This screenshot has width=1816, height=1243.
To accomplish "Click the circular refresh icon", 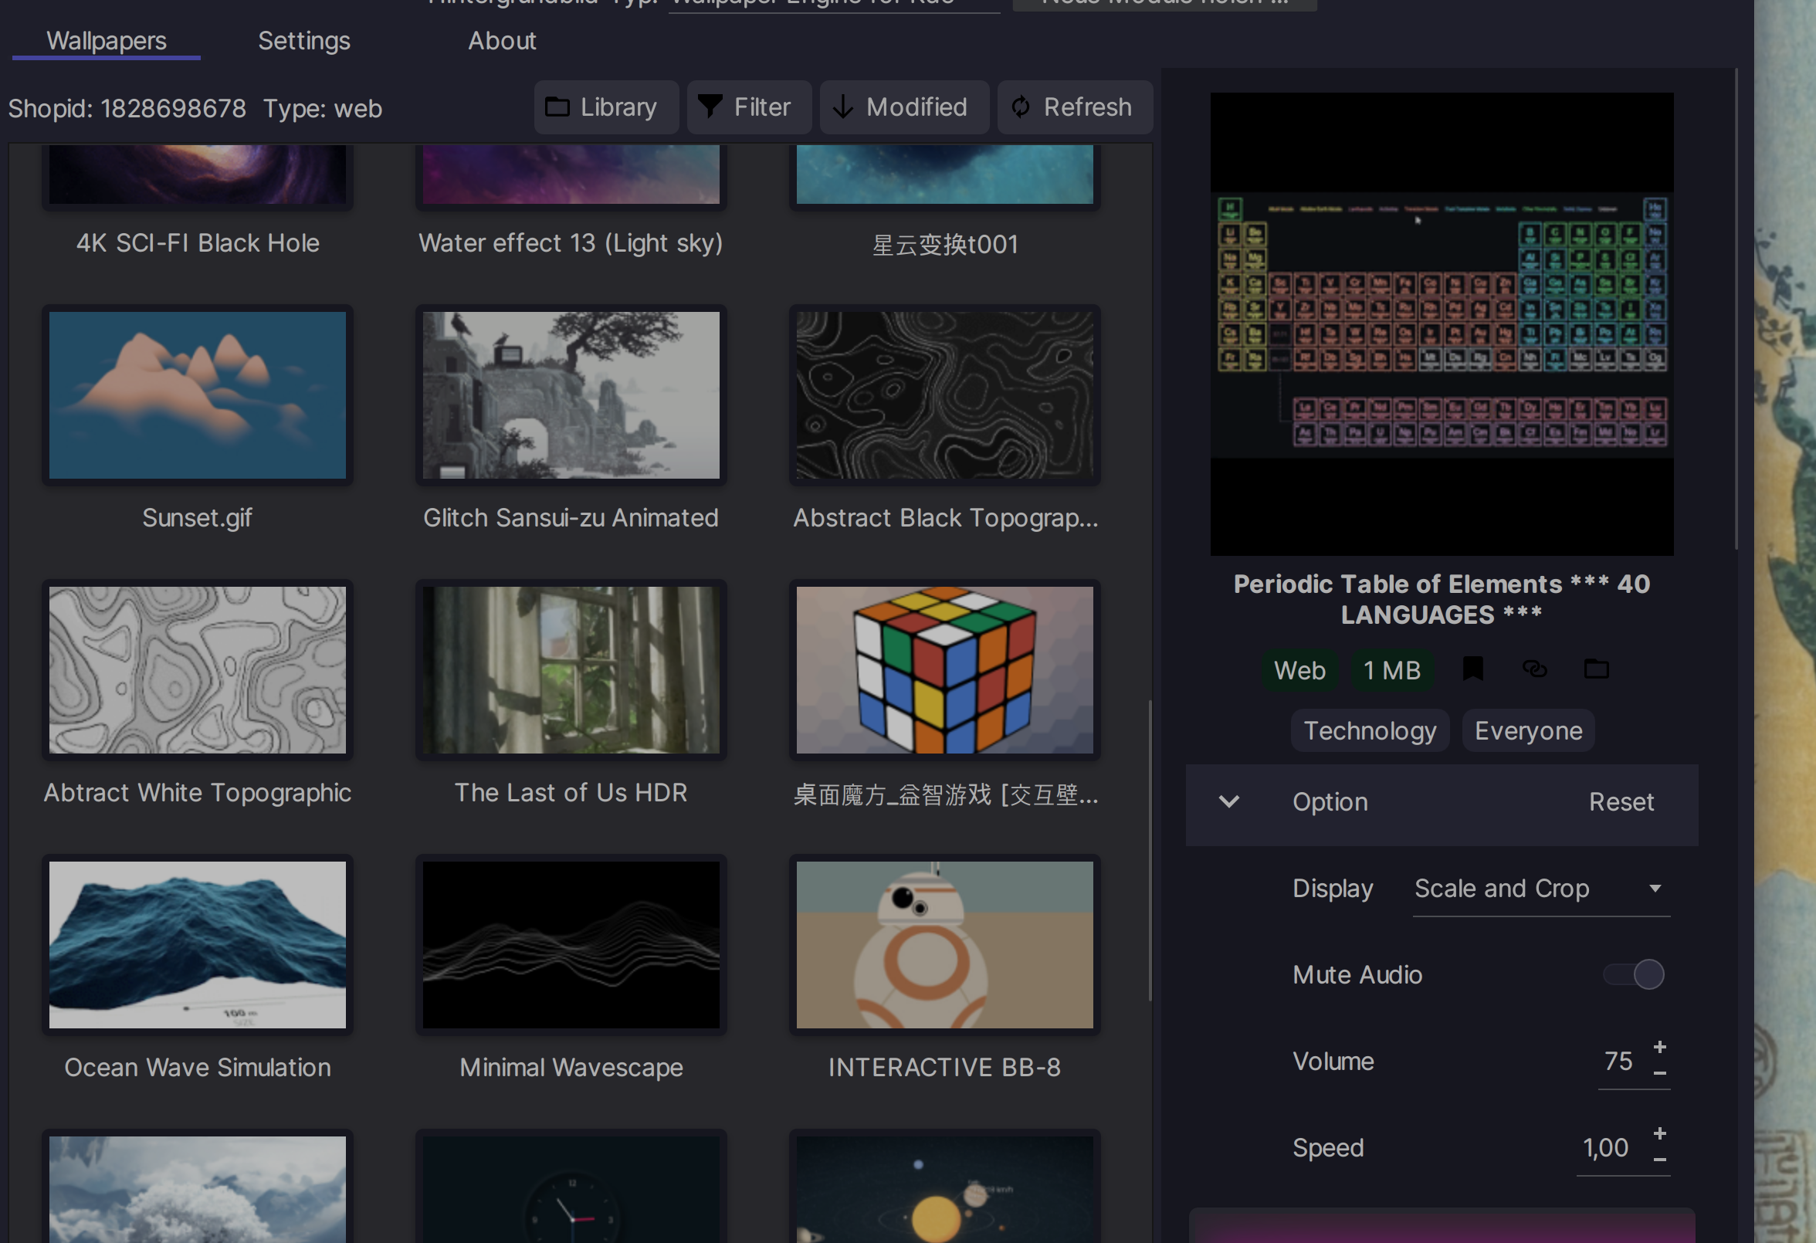I will tap(1021, 107).
